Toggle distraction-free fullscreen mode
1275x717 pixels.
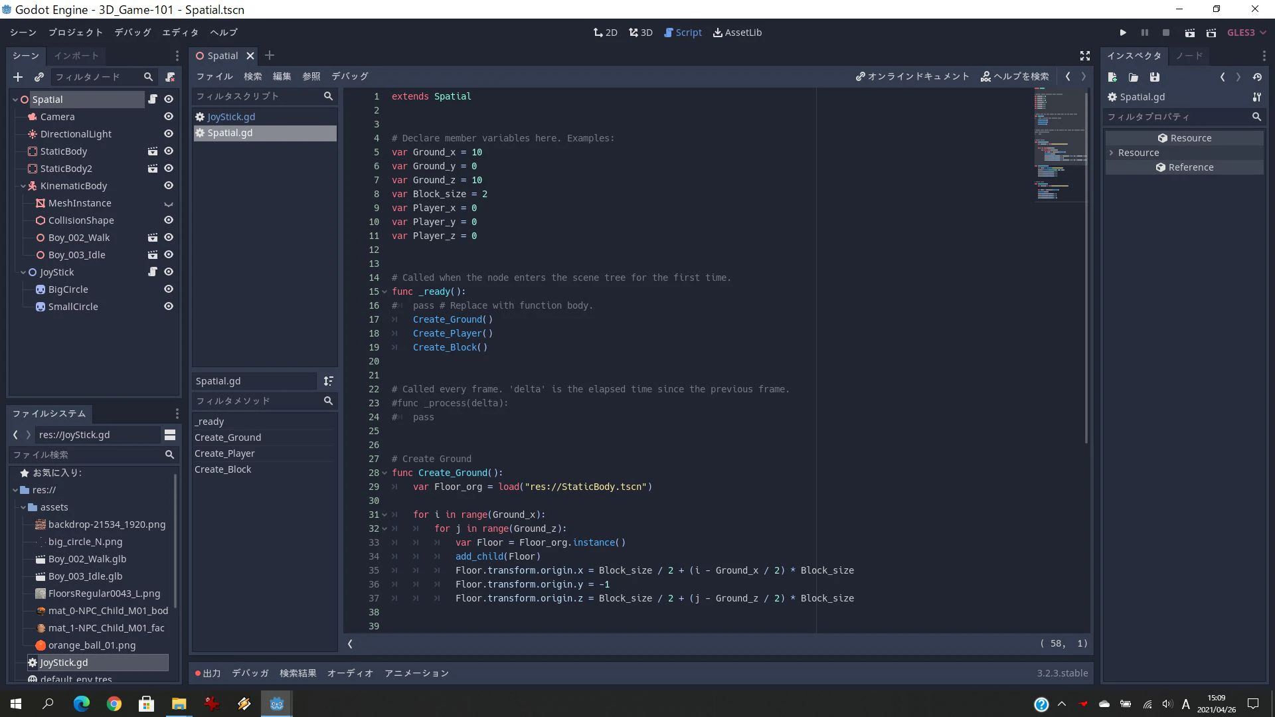1084,56
